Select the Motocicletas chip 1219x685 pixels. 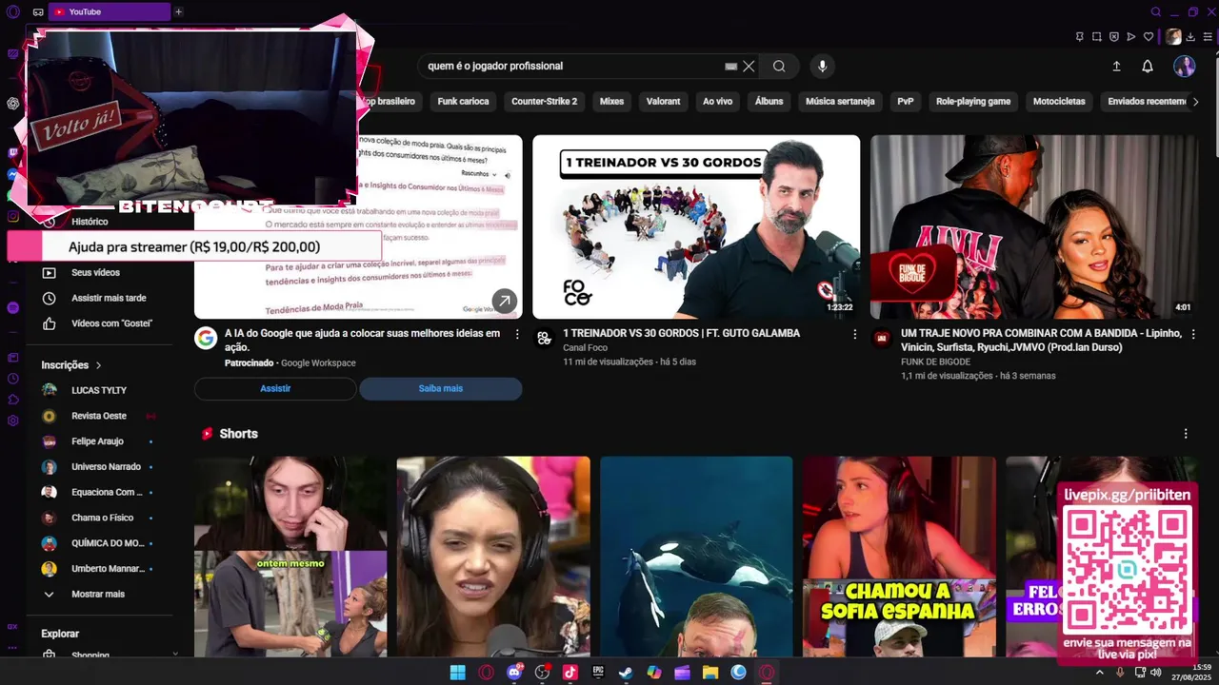pos(1059,101)
